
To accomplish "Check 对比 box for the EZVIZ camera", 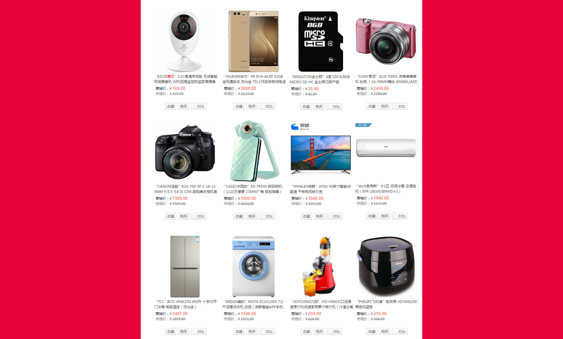I will 194,106.
